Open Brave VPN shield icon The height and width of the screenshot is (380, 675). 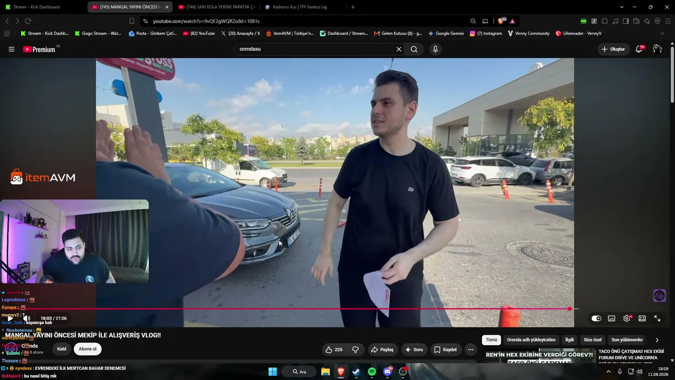[x=657, y=21]
